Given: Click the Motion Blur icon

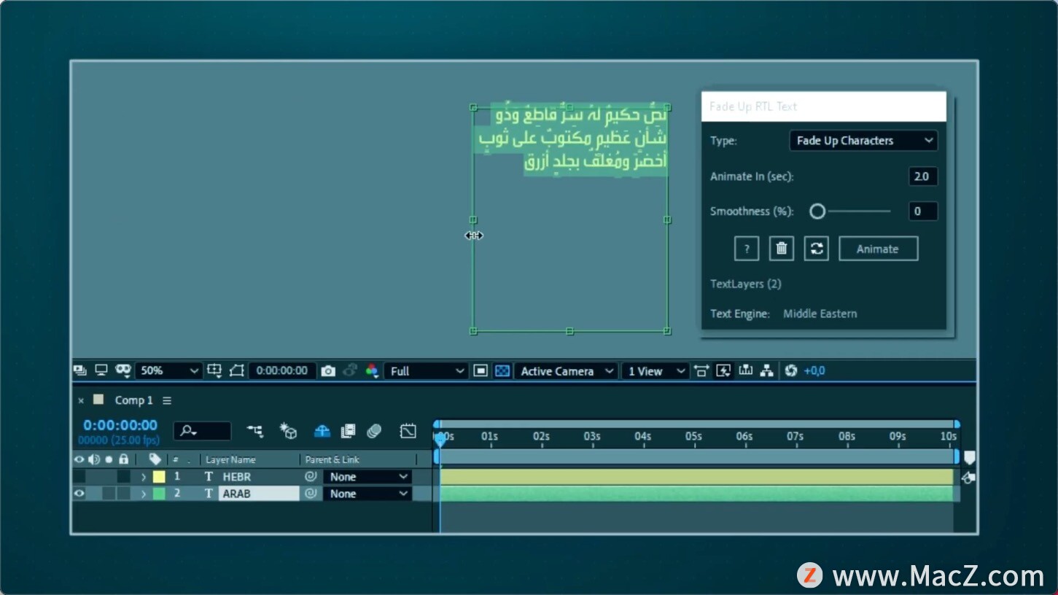Looking at the screenshot, I should click(x=374, y=431).
